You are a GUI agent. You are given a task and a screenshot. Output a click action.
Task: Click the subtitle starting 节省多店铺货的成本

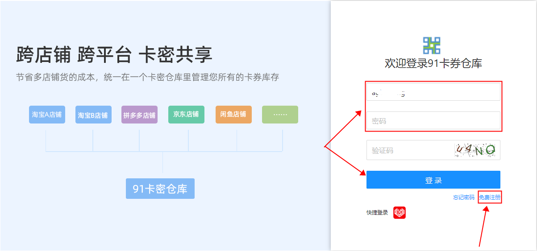click(147, 77)
